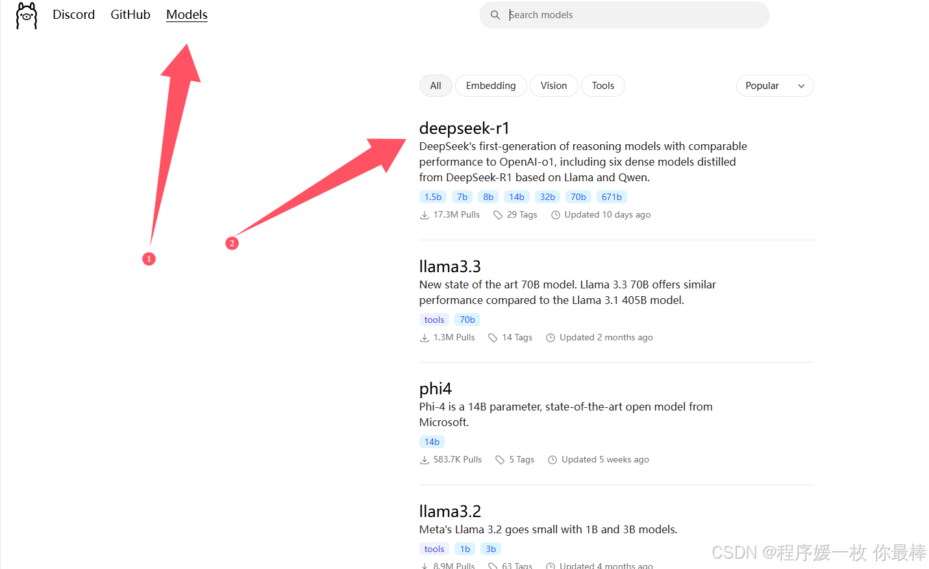
Task: Click the tools tag of llama3.3
Action: 434,320
